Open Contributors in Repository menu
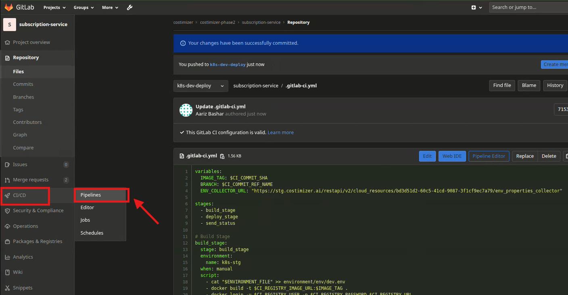 [27, 122]
